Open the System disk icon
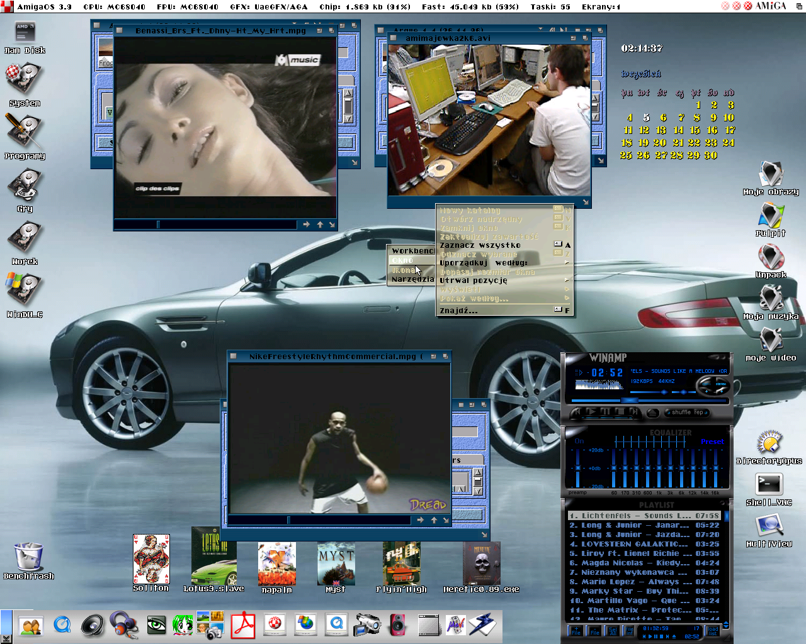 coord(25,85)
